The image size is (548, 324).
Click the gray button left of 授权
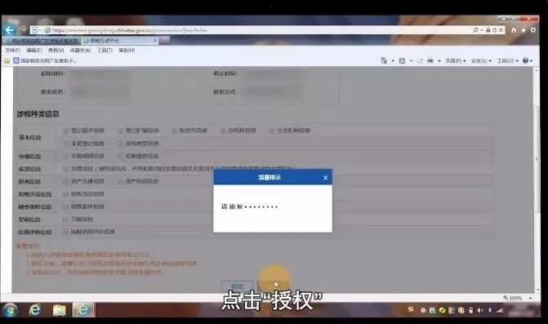(x=238, y=286)
